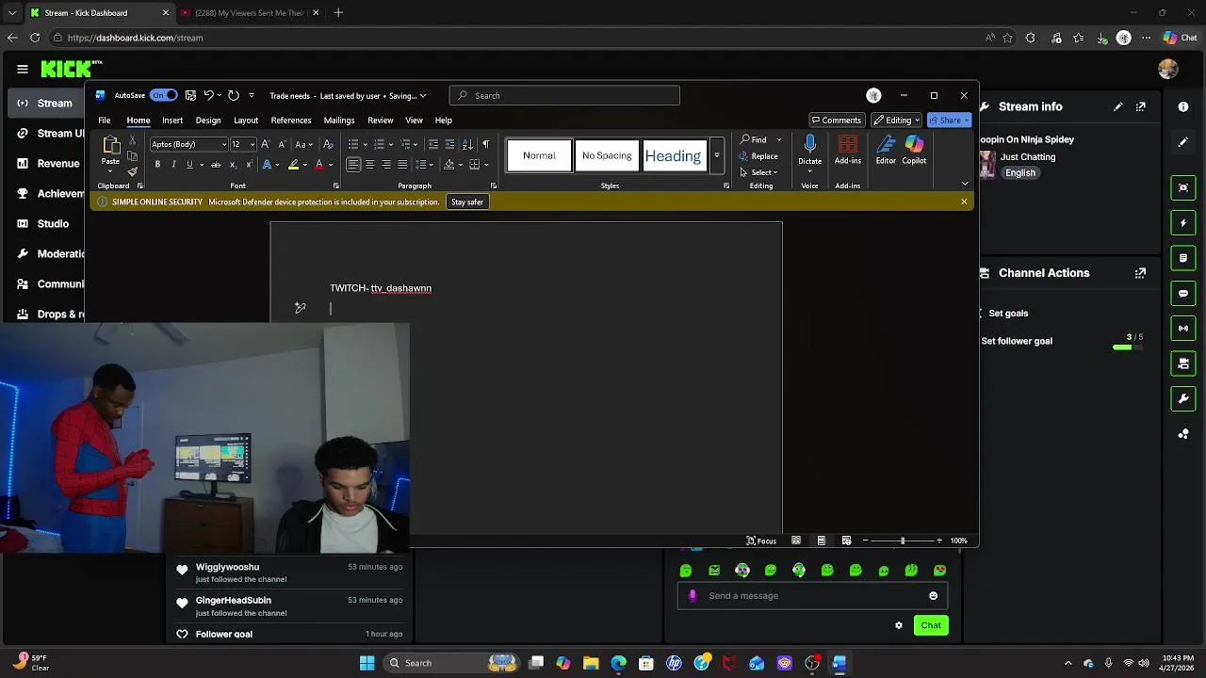
Task: Open the emoji picker in chat box
Action: point(934,595)
